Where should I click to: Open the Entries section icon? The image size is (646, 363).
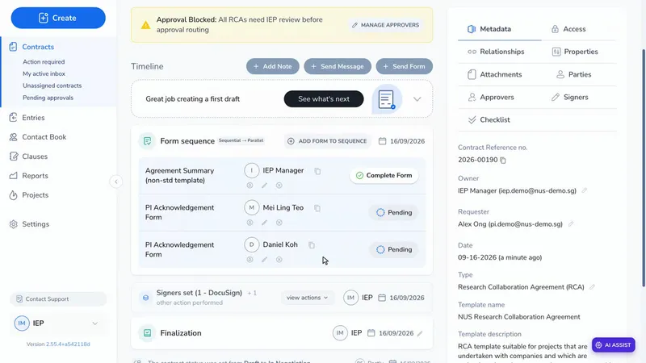(13, 118)
